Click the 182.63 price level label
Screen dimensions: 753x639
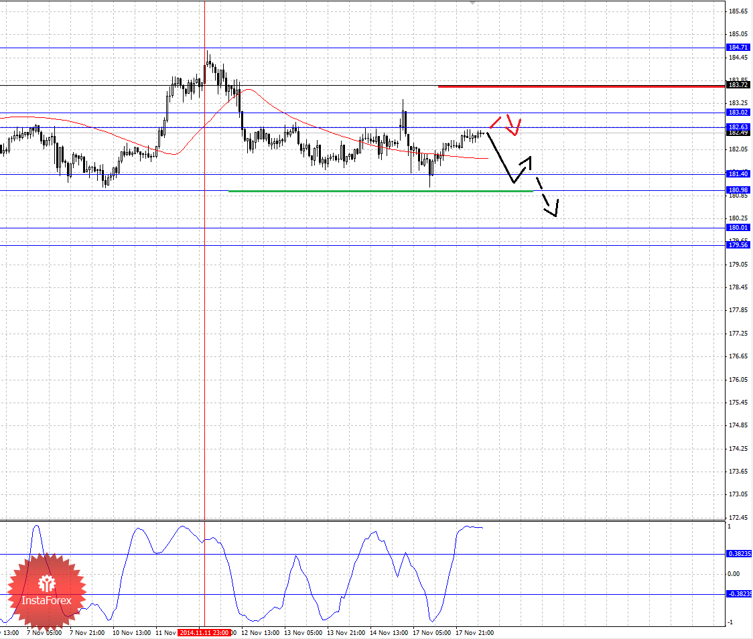click(738, 127)
